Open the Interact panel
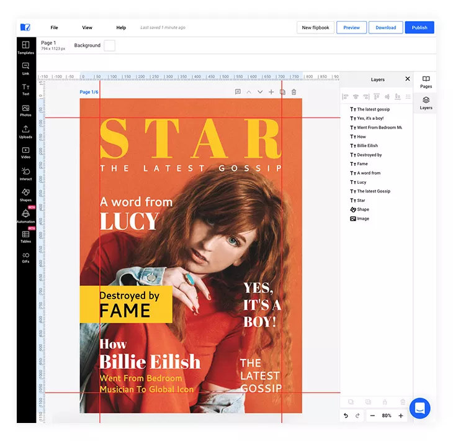Viewport: 453px width, 441px height. click(25, 174)
